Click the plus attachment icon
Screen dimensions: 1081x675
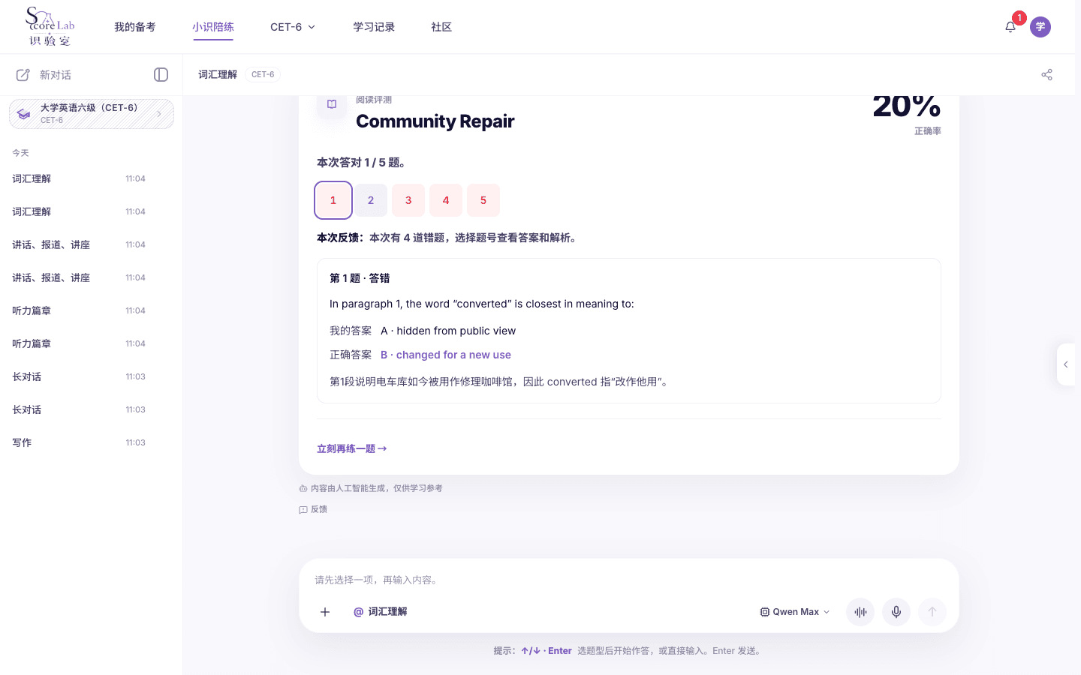tap(325, 612)
